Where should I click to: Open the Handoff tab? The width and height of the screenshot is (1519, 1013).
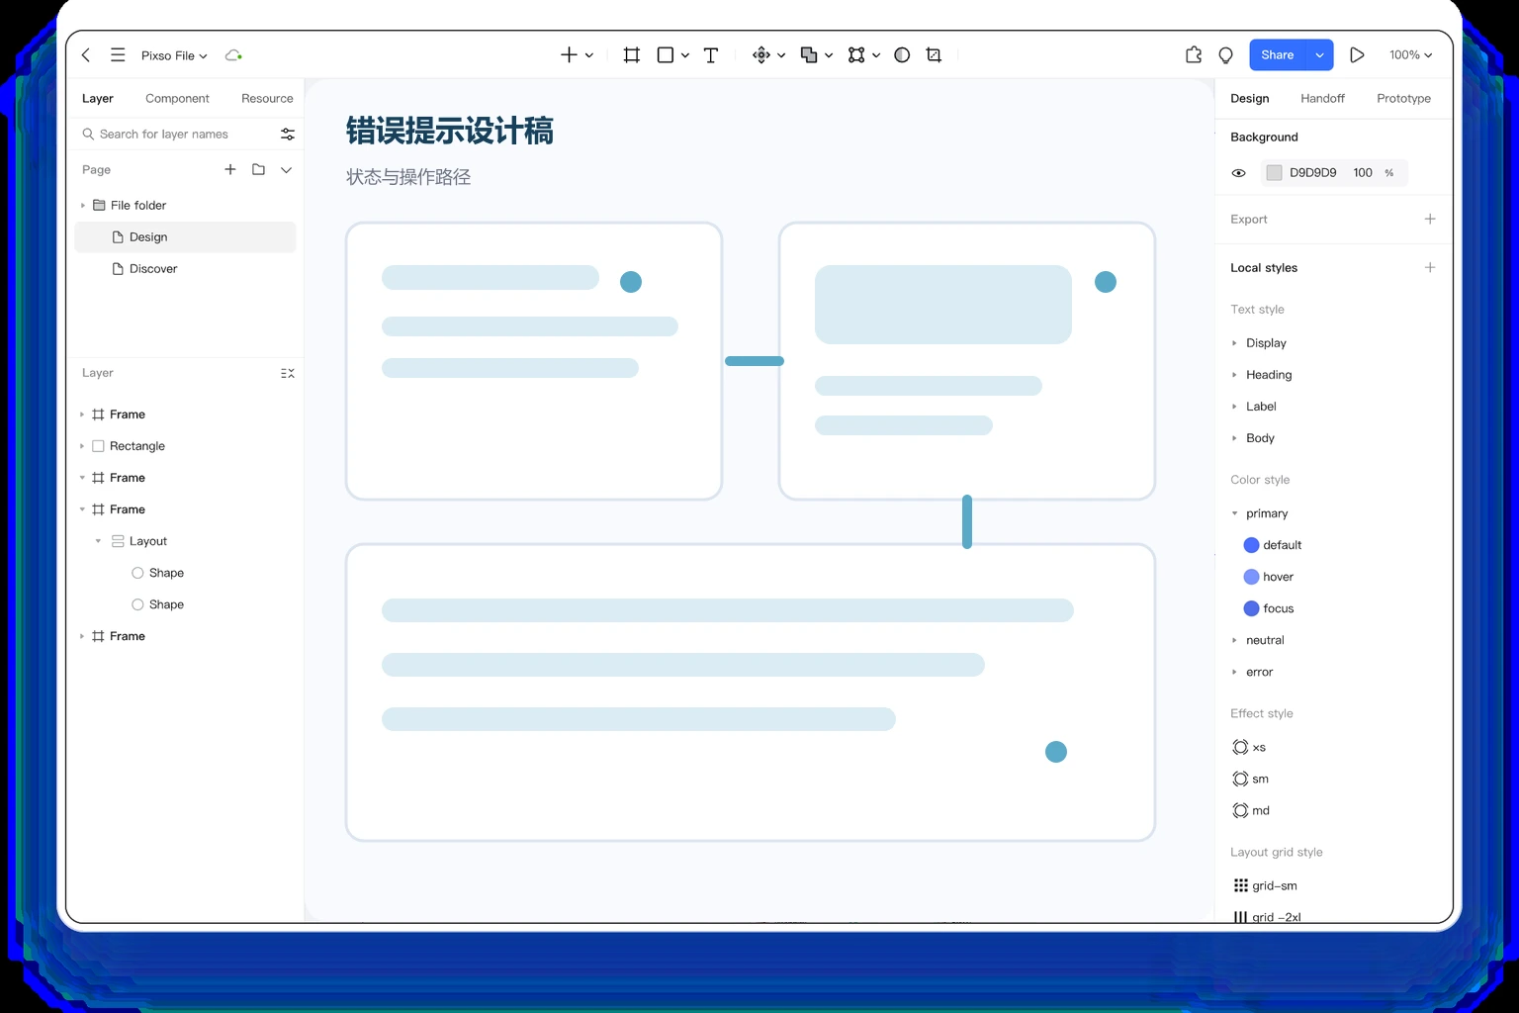coord(1322,98)
